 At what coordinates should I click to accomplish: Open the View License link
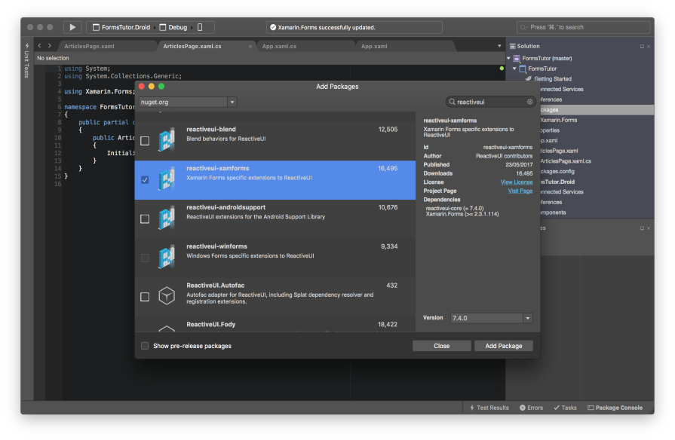click(x=516, y=182)
